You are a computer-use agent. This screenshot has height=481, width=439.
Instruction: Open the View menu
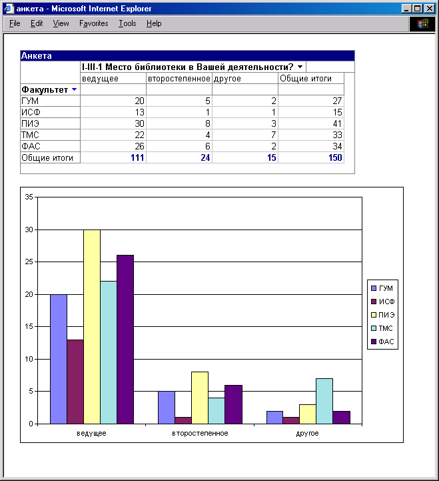[61, 23]
